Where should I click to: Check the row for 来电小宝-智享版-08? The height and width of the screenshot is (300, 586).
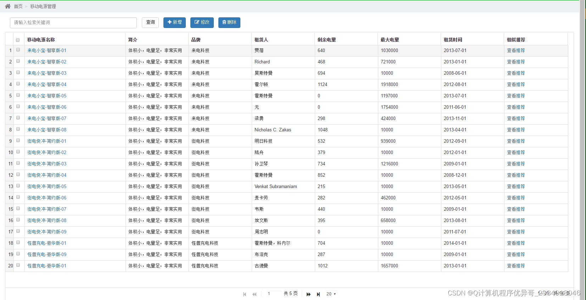[x=18, y=129]
